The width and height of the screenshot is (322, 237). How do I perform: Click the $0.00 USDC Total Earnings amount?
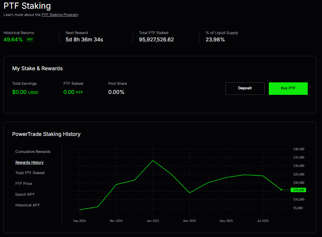click(x=25, y=92)
